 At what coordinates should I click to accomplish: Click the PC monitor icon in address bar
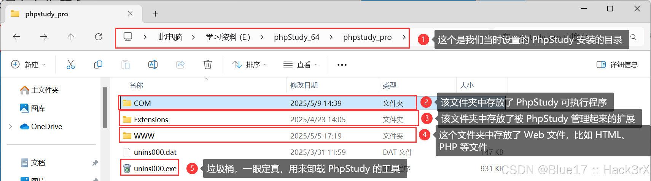(x=128, y=37)
